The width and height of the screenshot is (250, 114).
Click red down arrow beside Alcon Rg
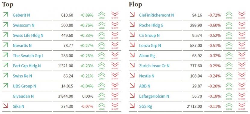click(132, 55)
